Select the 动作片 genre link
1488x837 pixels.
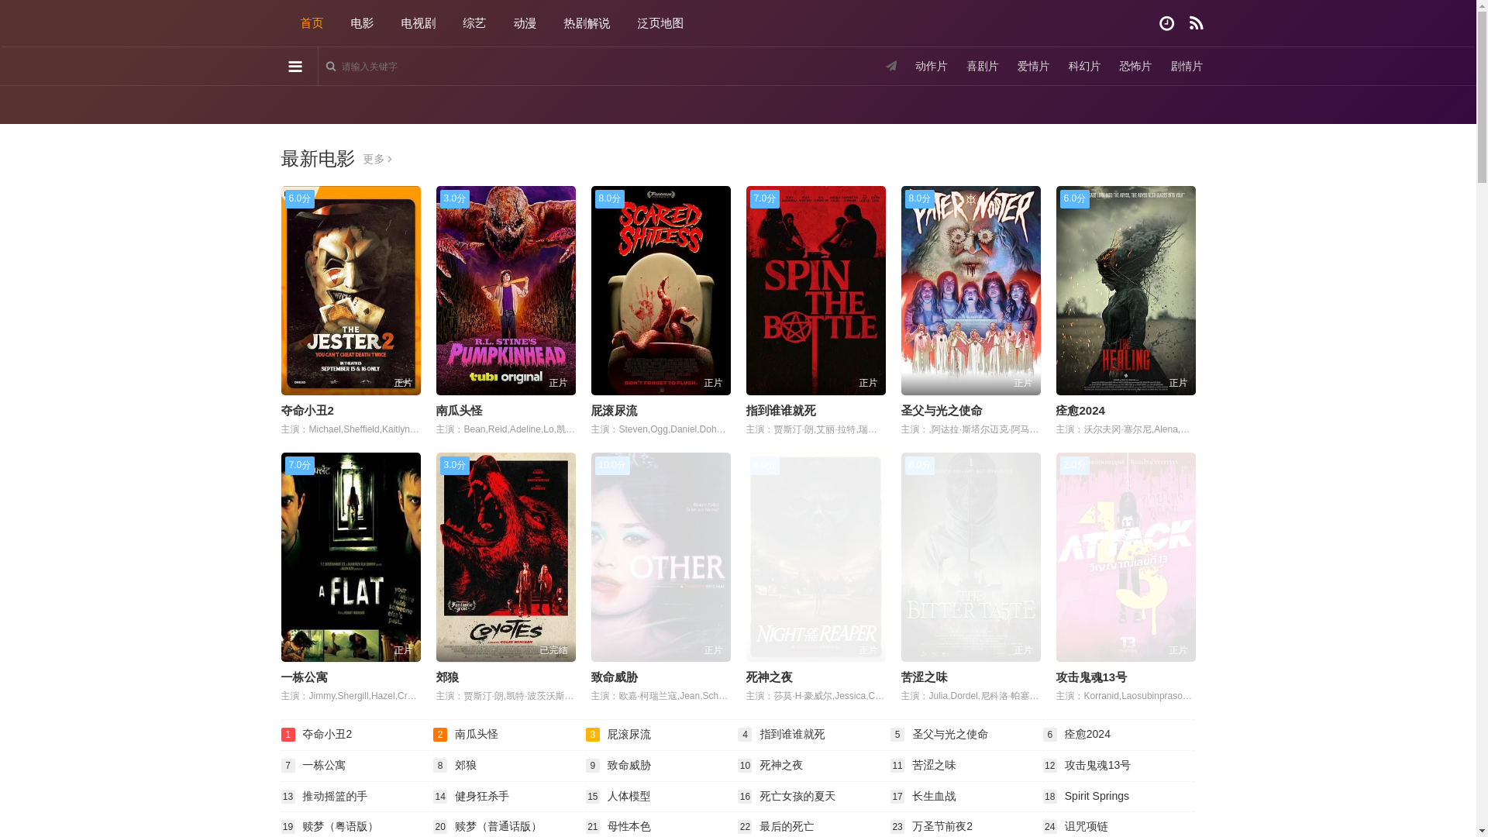932,67
